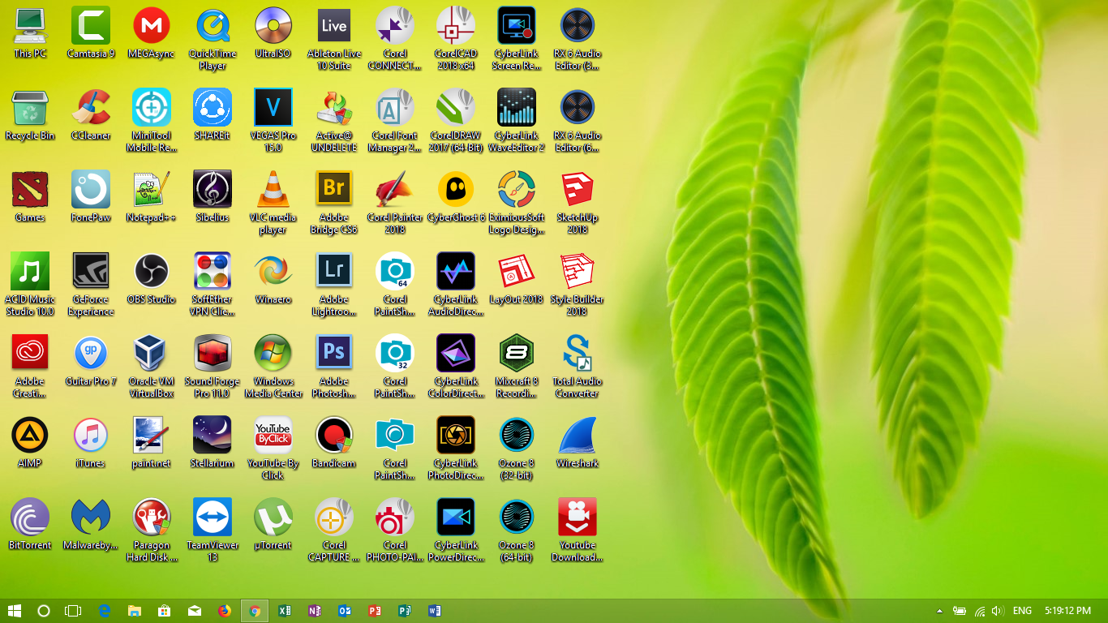This screenshot has height=623, width=1108.
Task: Launch Ableton Live 10 Suite
Action: (x=334, y=25)
